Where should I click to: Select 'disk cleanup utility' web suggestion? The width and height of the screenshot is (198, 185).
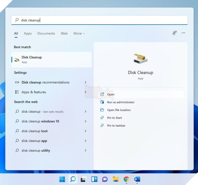point(52,150)
